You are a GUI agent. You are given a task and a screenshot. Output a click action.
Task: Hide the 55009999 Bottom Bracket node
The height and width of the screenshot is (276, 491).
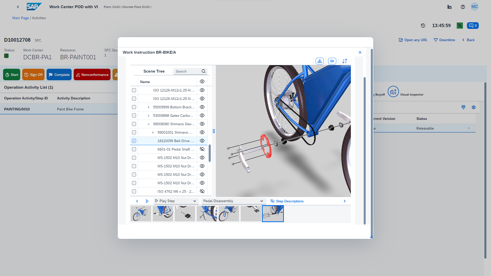pos(202,107)
